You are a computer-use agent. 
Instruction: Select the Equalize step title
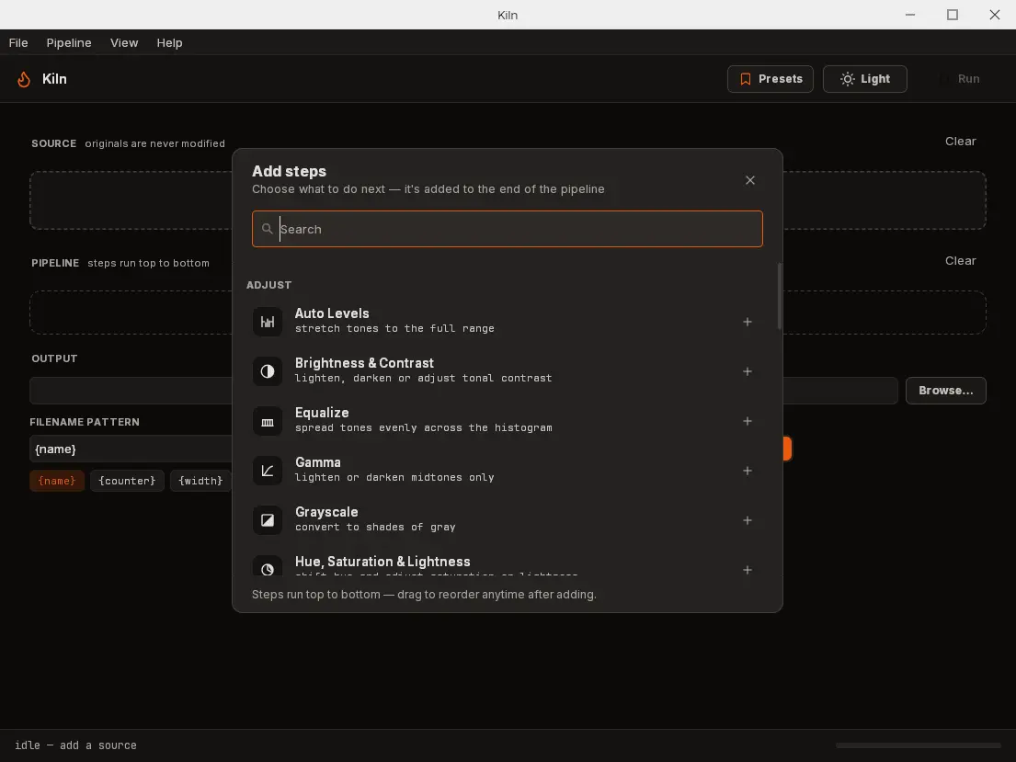(x=322, y=413)
